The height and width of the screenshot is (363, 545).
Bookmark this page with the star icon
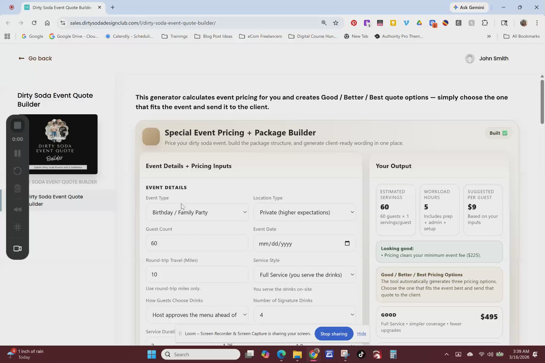coord(335,23)
